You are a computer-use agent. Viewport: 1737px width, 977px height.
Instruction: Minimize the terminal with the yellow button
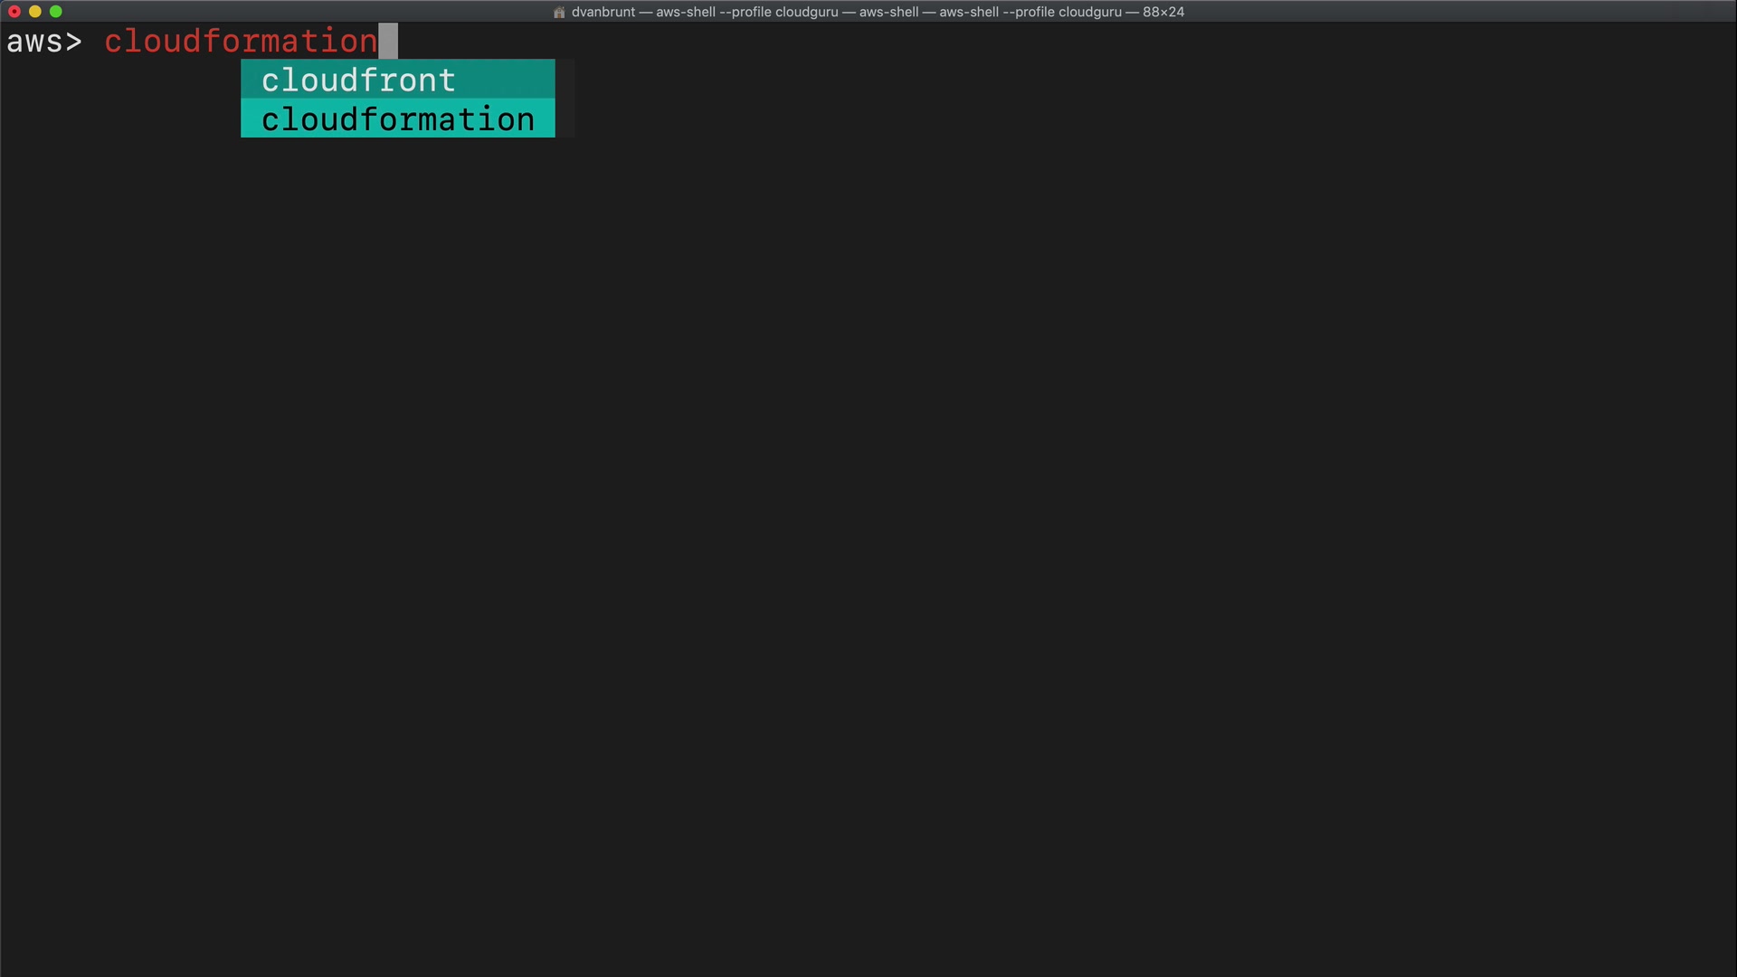pyautogui.click(x=35, y=12)
